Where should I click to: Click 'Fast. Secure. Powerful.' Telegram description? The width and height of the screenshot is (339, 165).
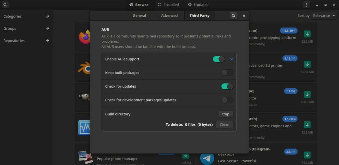pyautogui.click(x=237, y=161)
